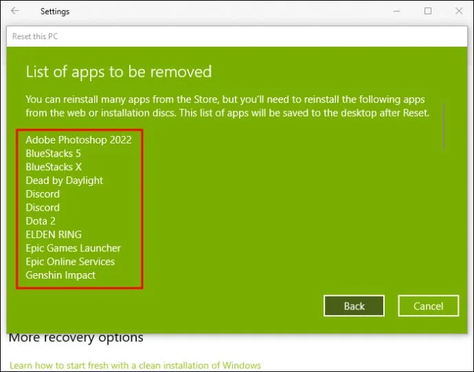Click the app list scrollbar thumb
The height and width of the screenshot is (372, 474).
(x=444, y=126)
